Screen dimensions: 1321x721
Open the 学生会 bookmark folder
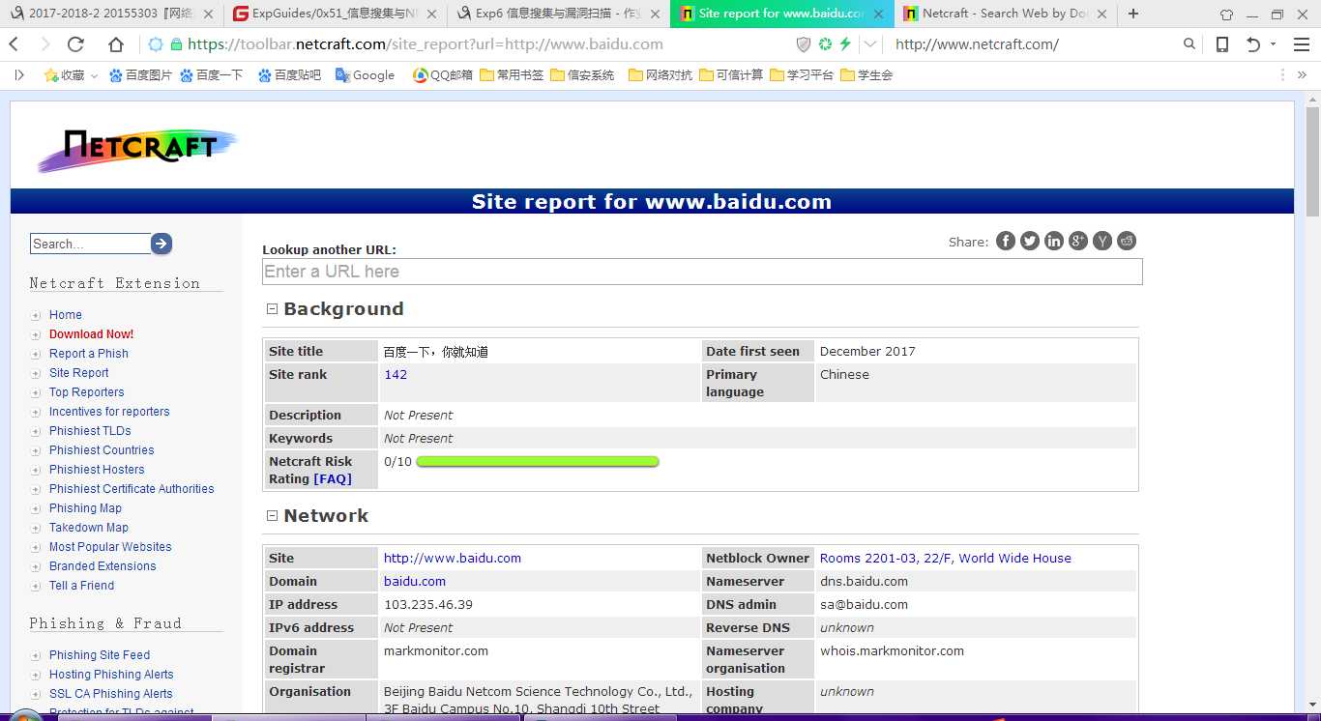[866, 75]
